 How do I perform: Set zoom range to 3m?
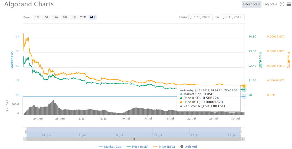pos(65,17)
